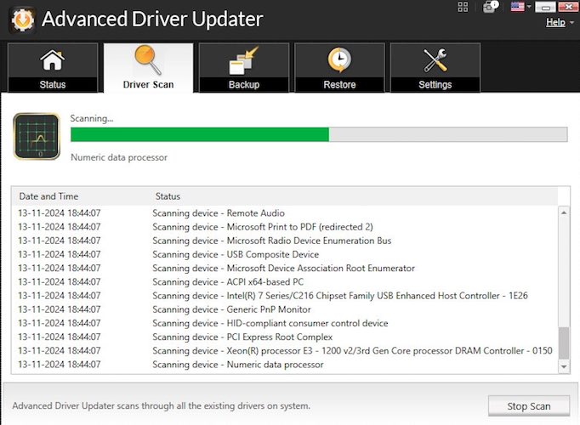Select Microsoft Device Association Root Enumerator row
The image size is (580, 425).
285,269
